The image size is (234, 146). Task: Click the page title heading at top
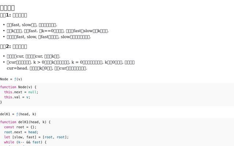pos(7,7)
